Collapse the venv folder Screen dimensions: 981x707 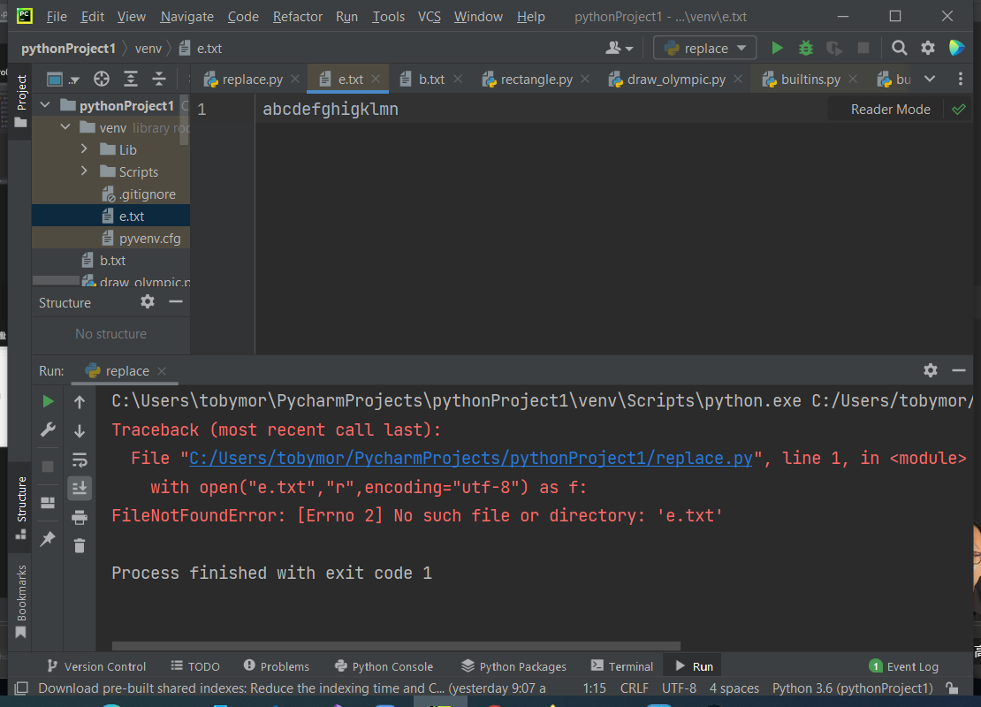(65, 127)
